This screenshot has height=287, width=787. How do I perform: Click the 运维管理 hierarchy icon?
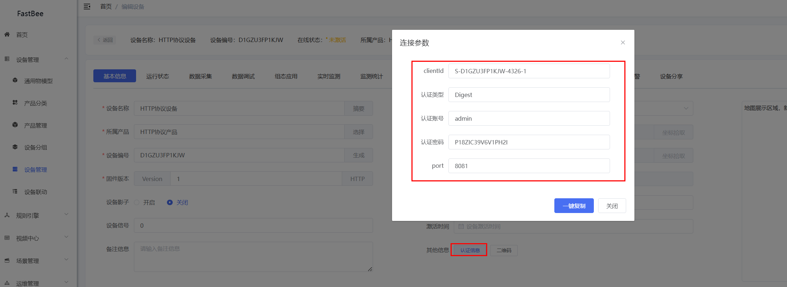point(7,283)
